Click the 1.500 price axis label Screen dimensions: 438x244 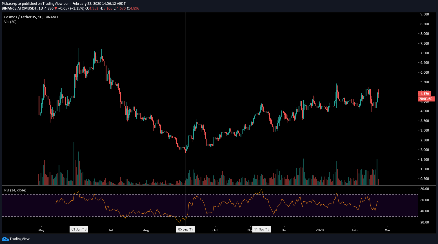(424, 160)
